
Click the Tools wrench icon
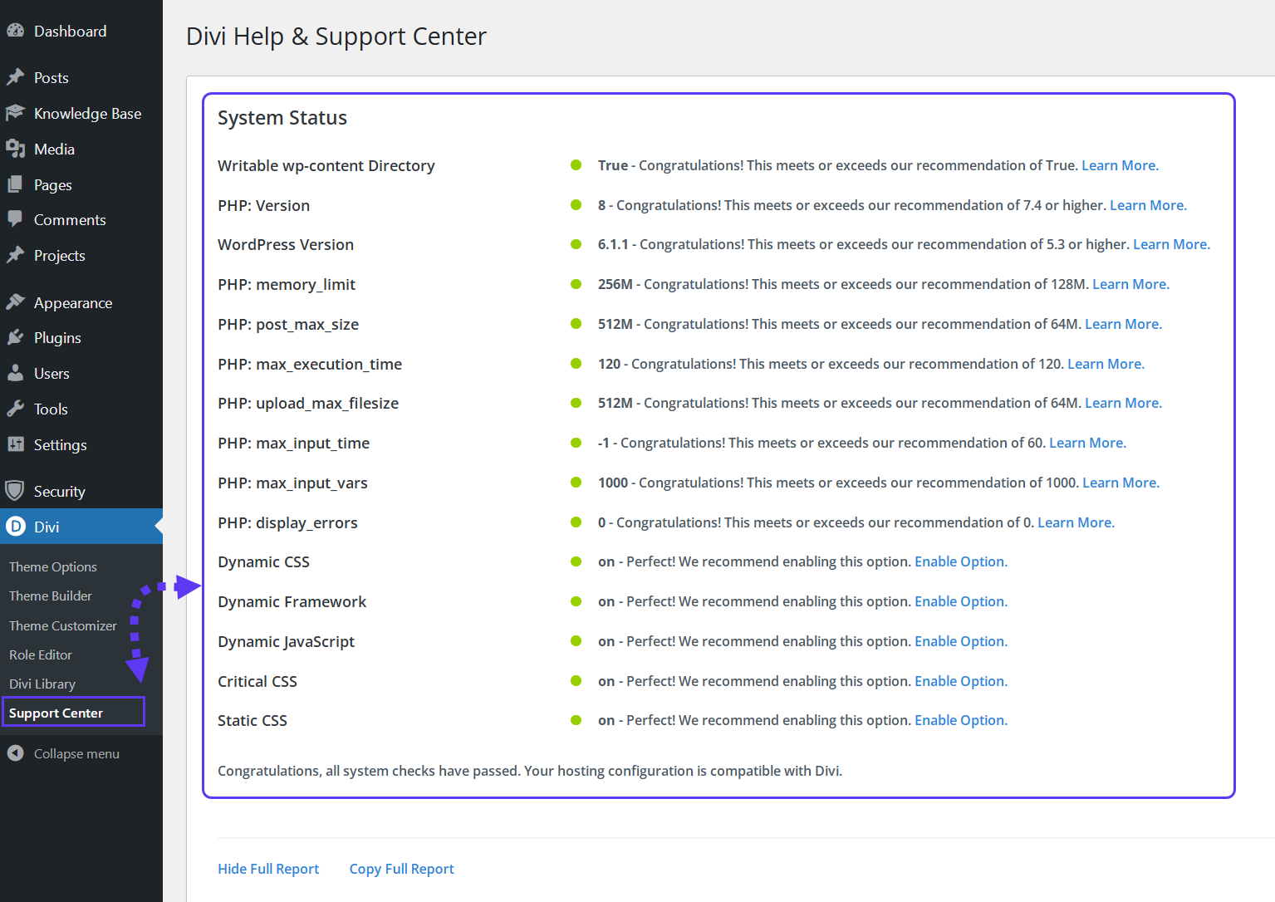pyautogui.click(x=16, y=409)
